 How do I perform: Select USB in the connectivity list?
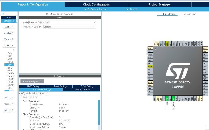coord(10,88)
